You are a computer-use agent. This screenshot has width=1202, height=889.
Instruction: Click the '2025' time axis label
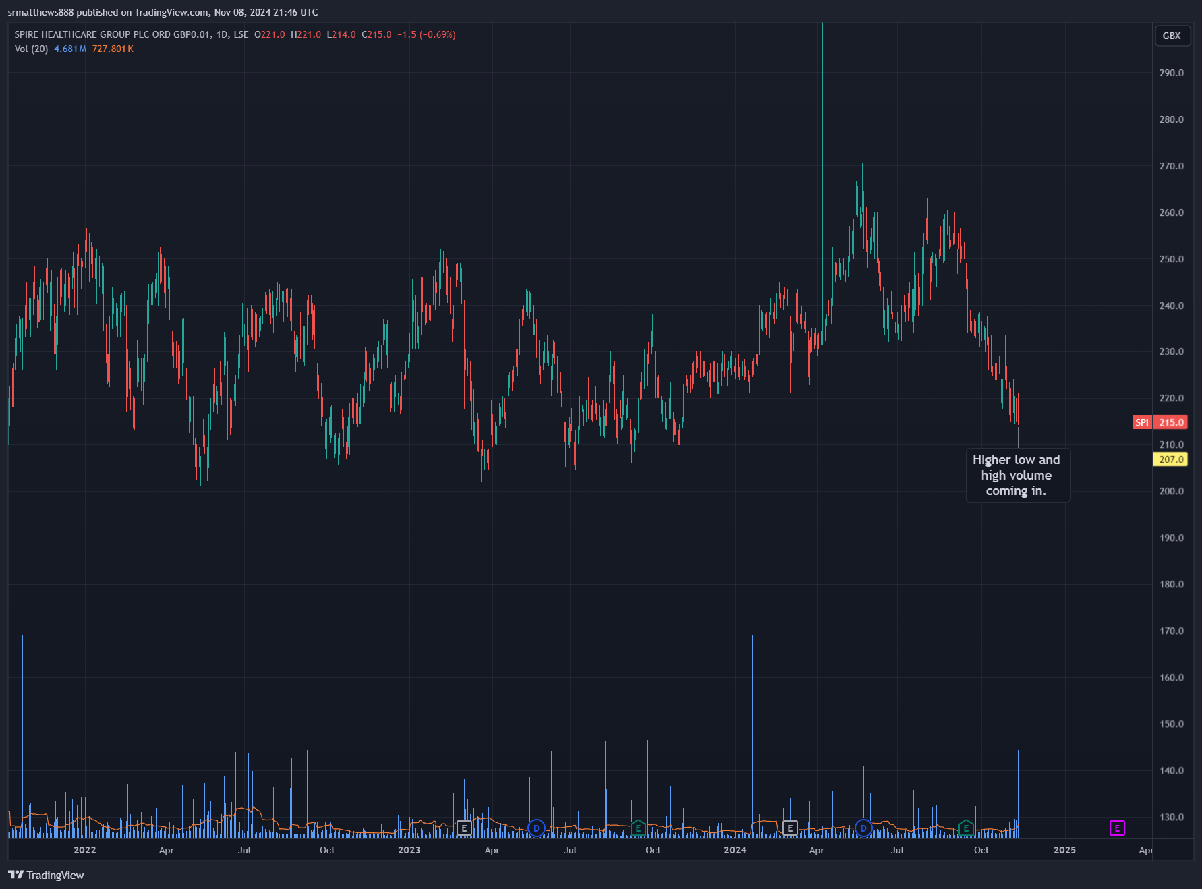(x=1065, y=850)
